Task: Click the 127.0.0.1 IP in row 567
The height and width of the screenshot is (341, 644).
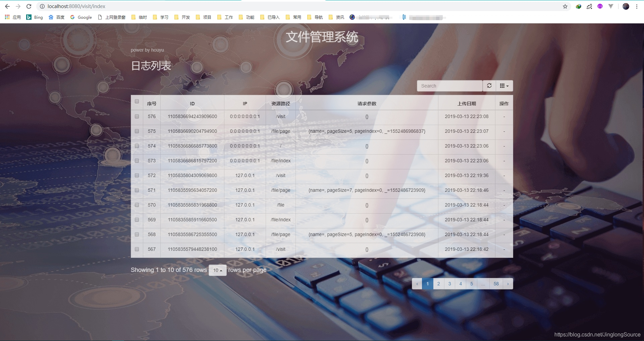Action: (x=245, y=249)
